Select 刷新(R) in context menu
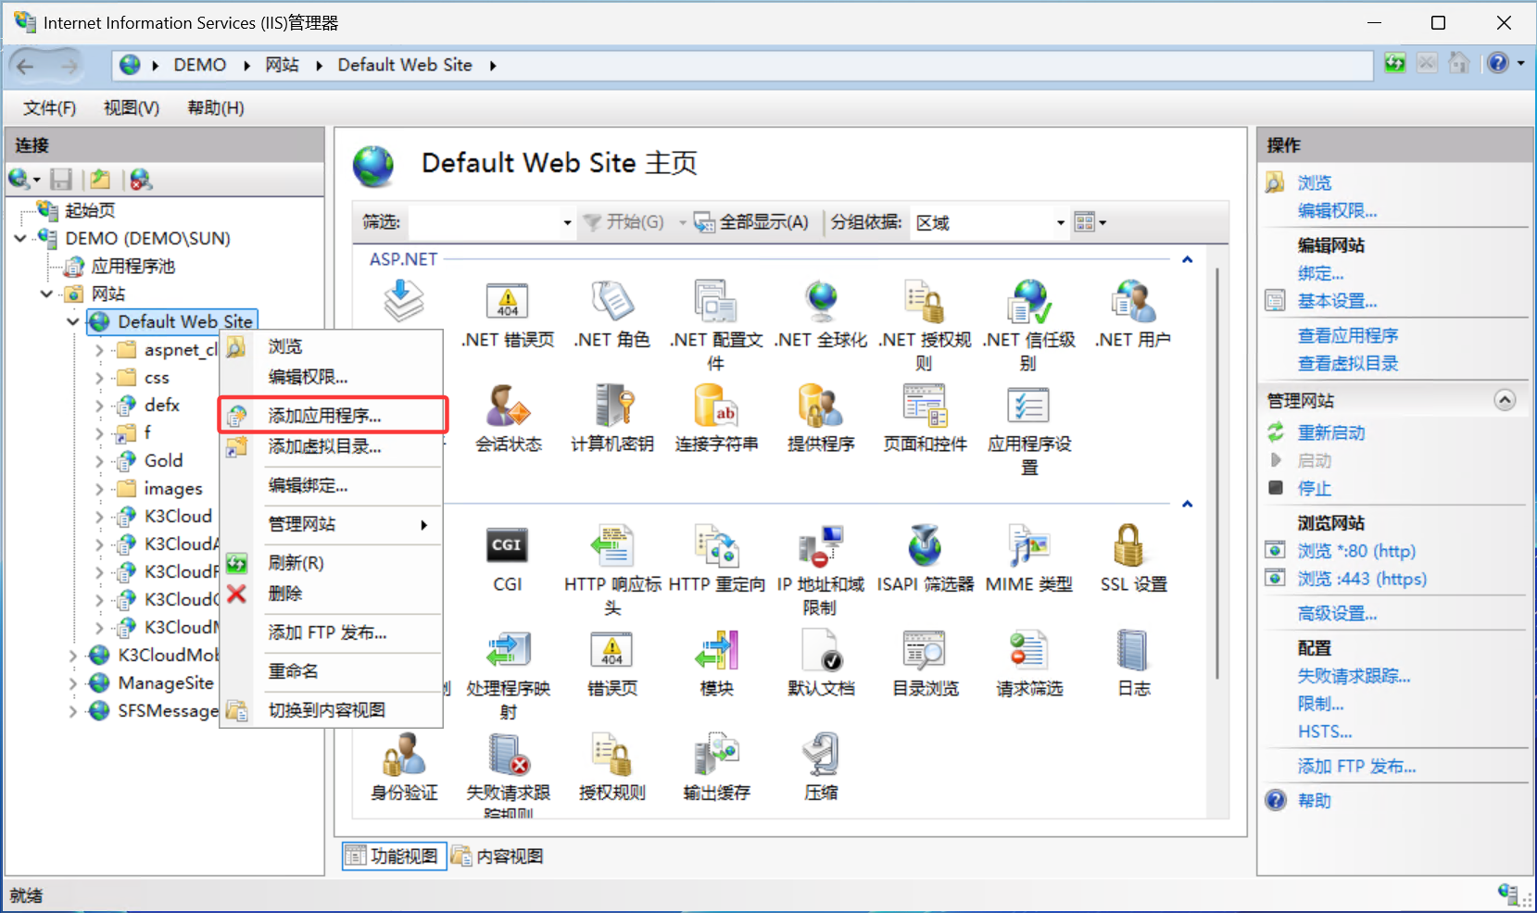The width and height of the screenshot is (1537, 913). click(x=333, y=563)
